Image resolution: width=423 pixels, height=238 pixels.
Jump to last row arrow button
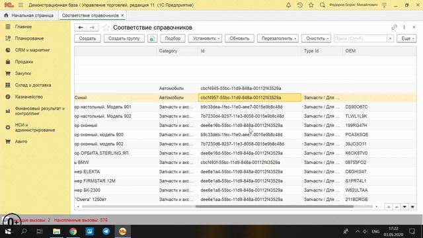coord(412,207)
